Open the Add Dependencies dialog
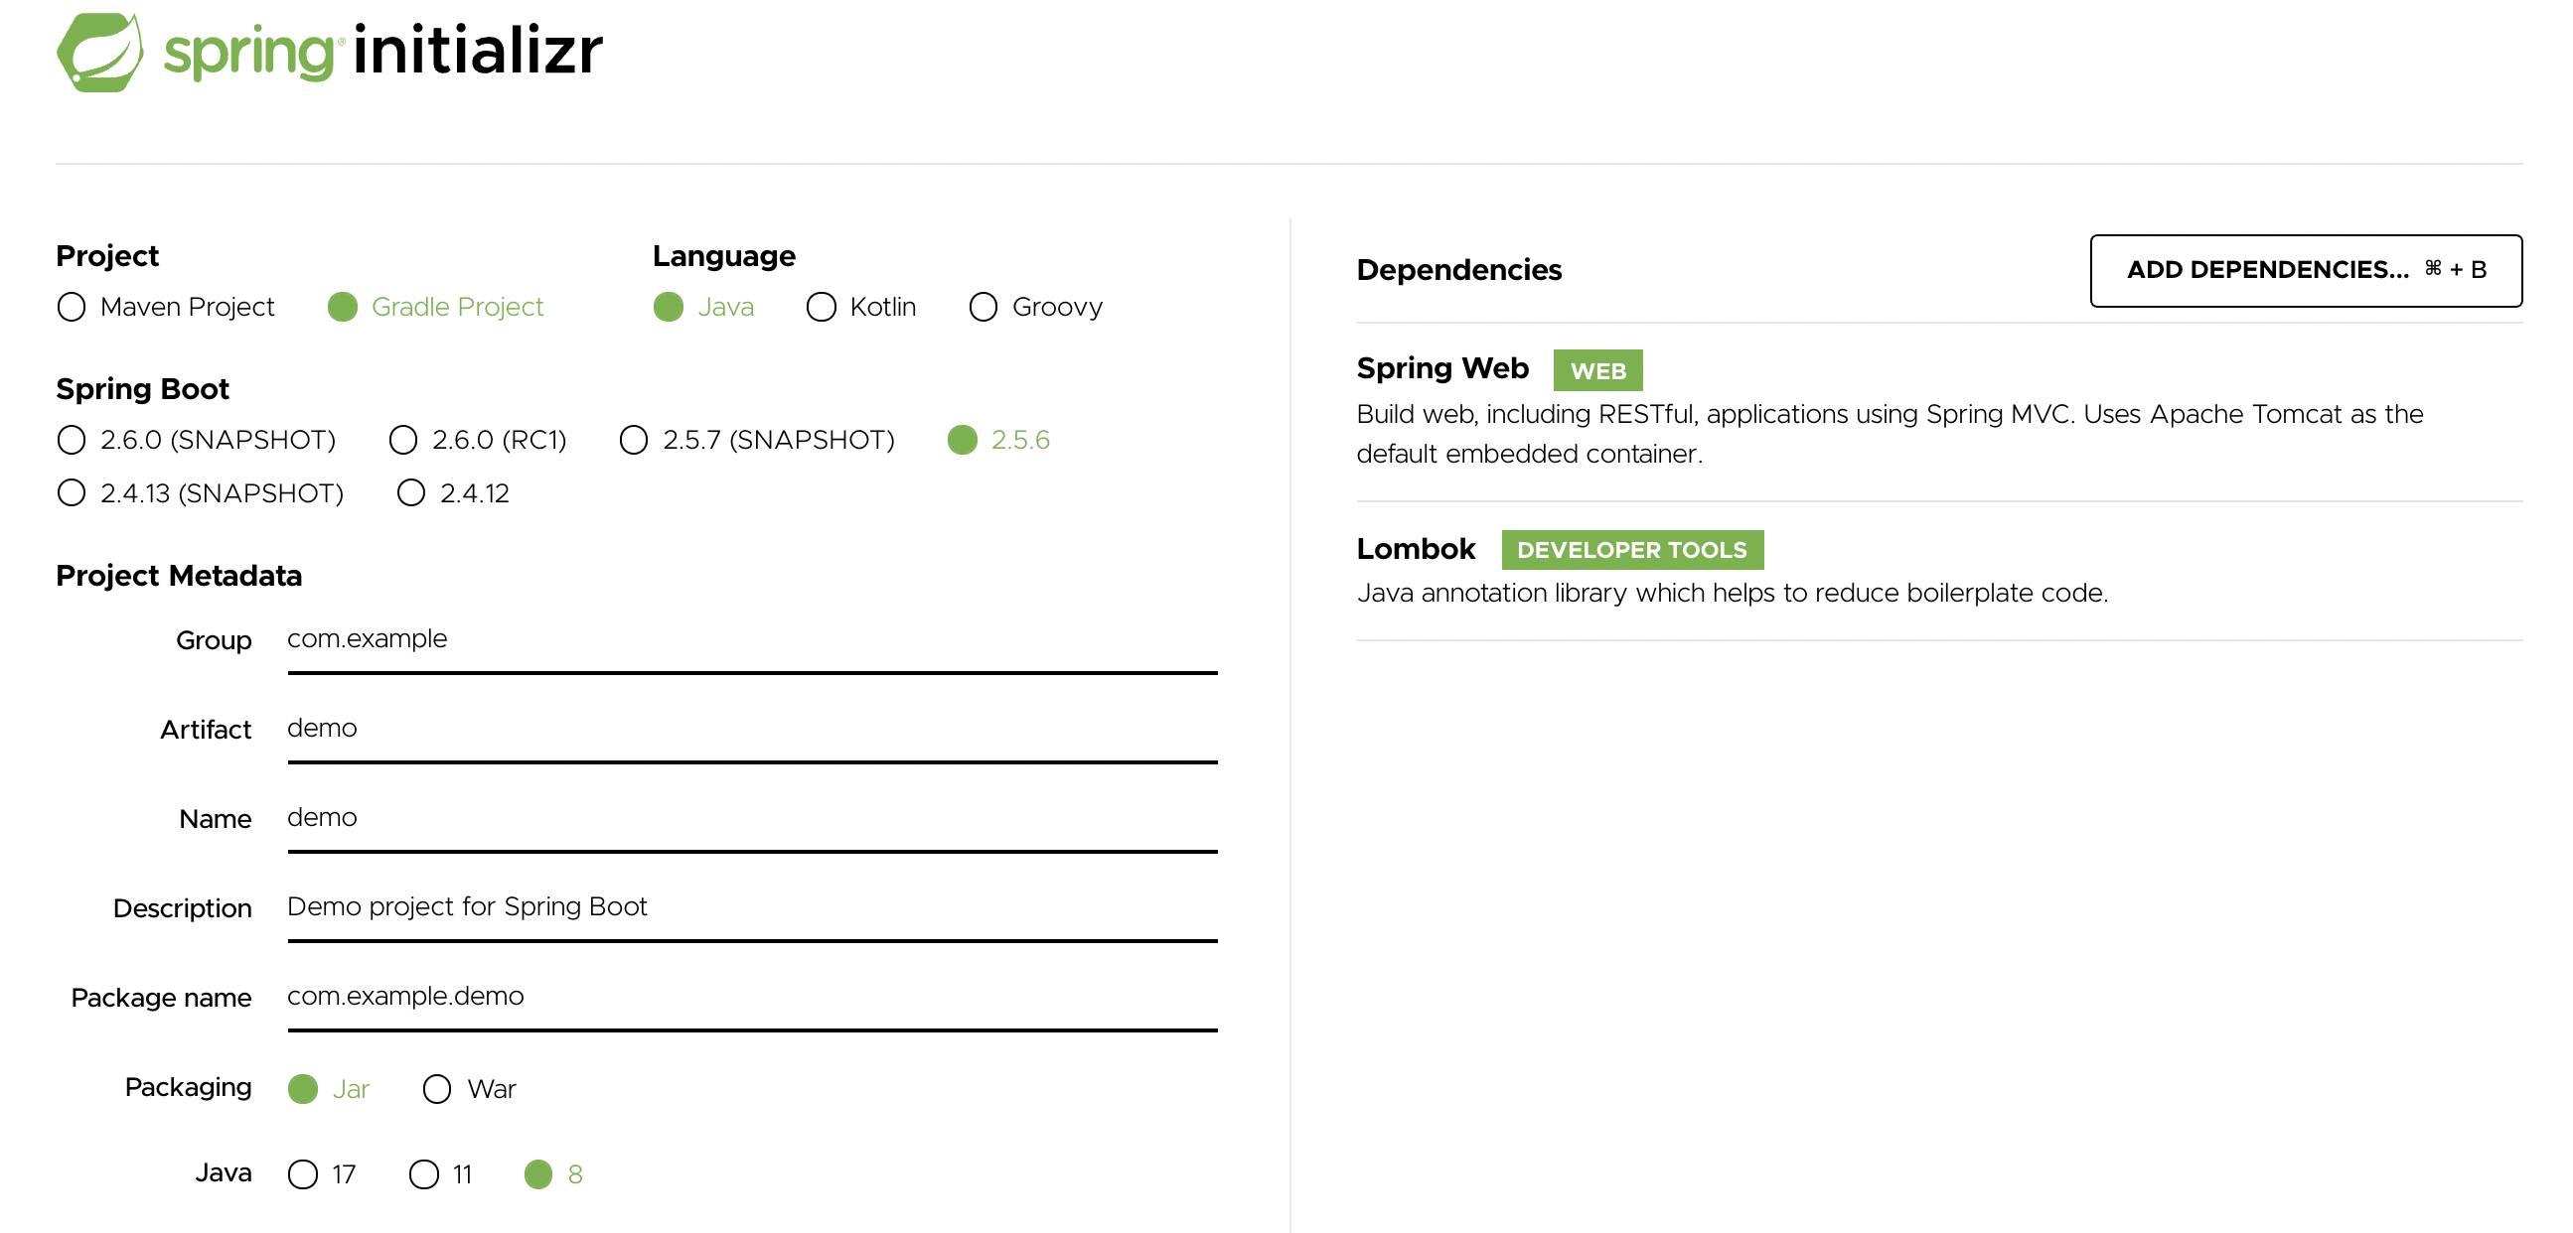2573x1233 pixels. click(x=2306, y=271)
